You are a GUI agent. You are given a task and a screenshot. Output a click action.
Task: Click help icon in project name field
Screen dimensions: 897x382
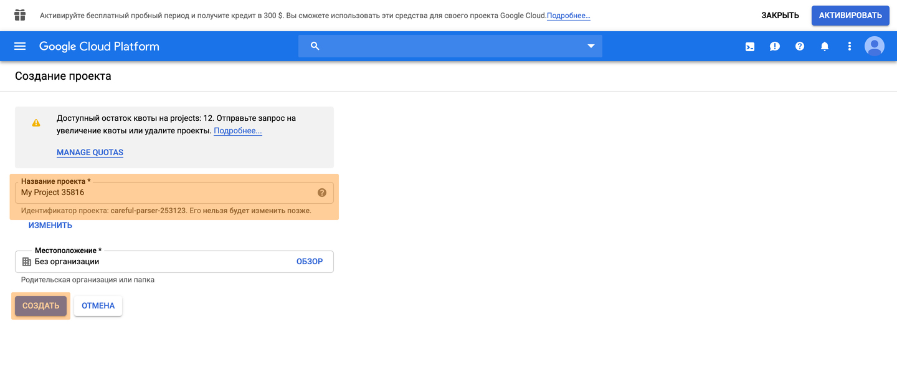(322, 193)
